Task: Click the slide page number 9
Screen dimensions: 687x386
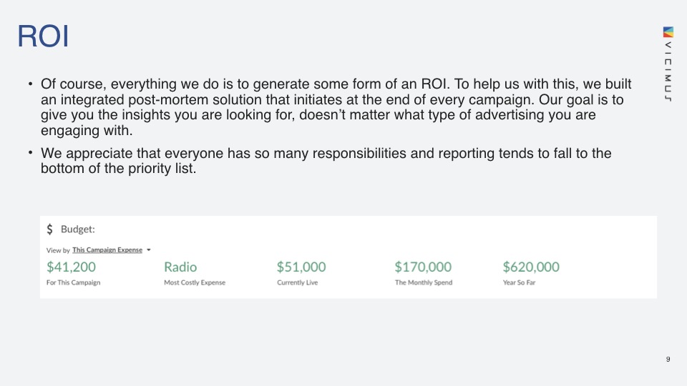Action: coord(668,360)
